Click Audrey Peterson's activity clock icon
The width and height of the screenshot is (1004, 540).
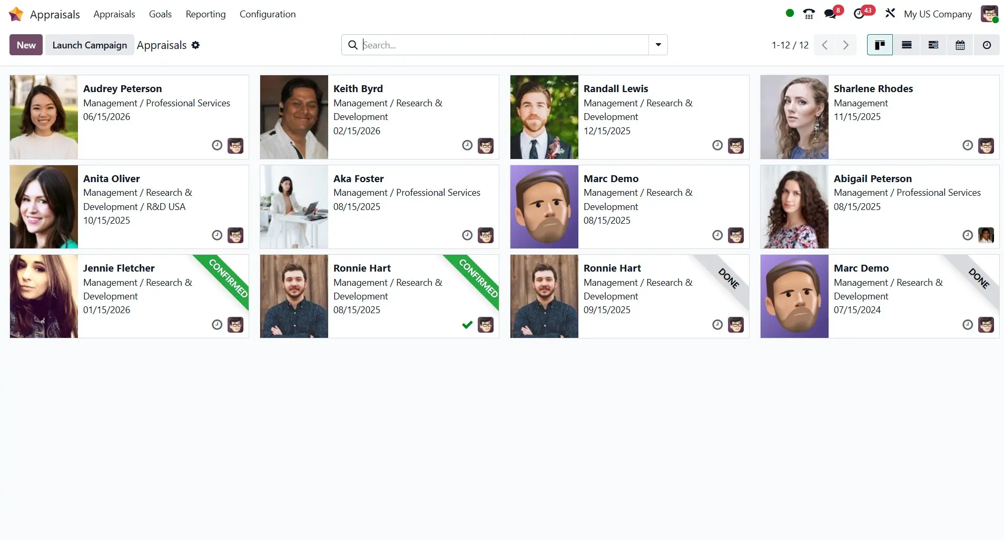point(217,145)
